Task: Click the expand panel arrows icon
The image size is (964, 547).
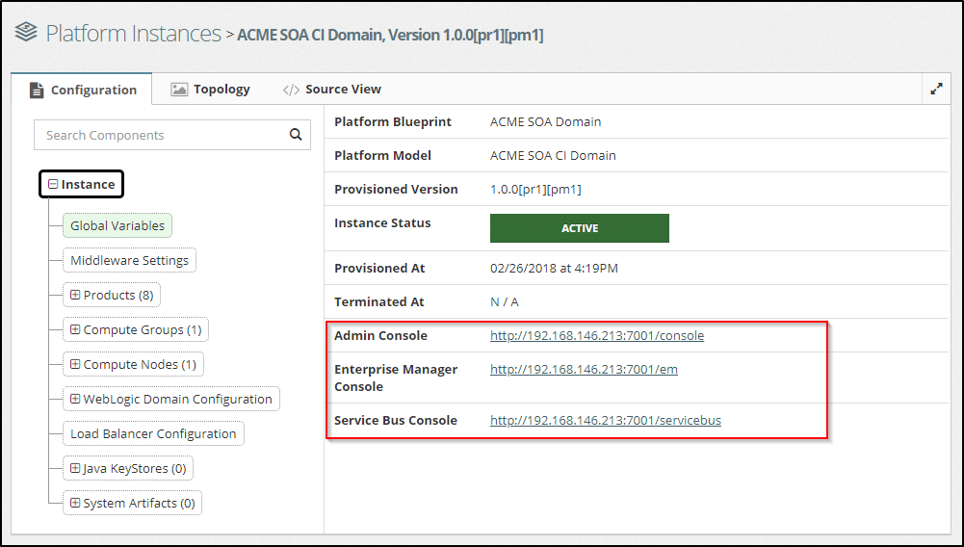Action: tap(936, 89)
